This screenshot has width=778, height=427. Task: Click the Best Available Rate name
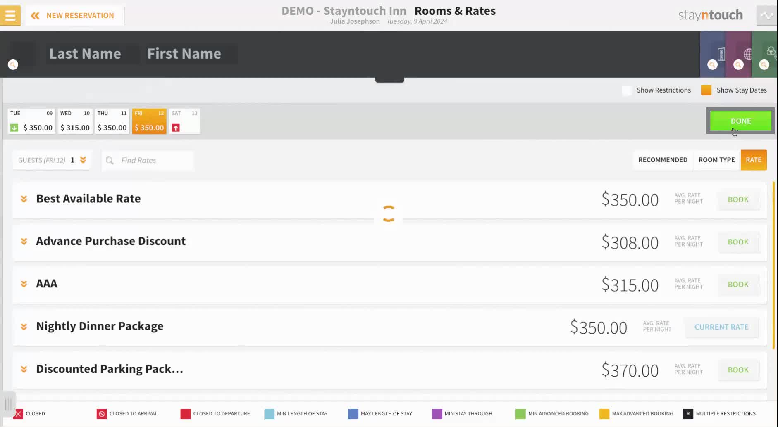[x=88, y=199]
